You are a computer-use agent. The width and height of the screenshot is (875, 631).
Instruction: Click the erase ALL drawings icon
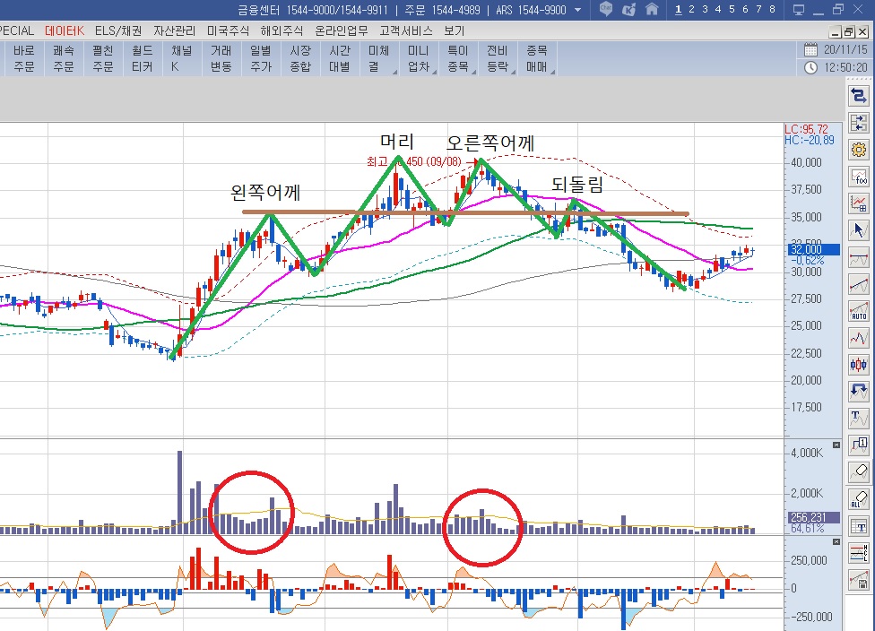click(859, 499)
